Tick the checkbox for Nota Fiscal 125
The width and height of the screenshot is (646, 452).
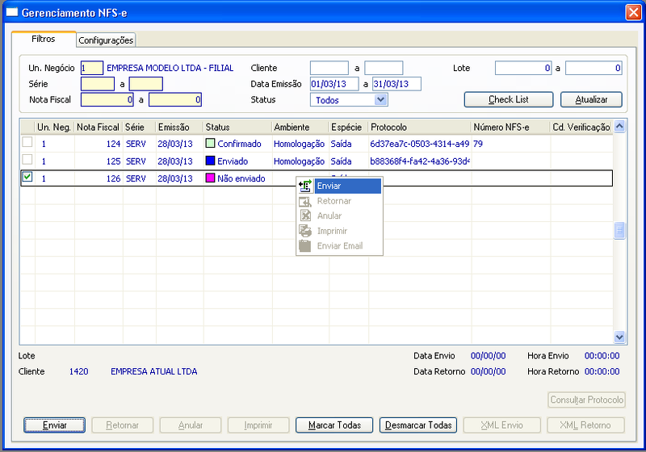point(27,159)
